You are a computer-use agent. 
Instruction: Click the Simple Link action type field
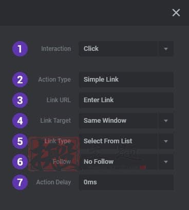tap(126, 80)
